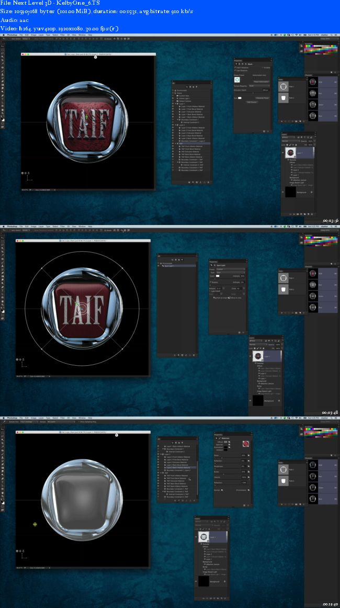Viewport: 340px width, 608px height.
Task: Select Path 2 thumbnail in second frame
Action: (x=284, y=289)
